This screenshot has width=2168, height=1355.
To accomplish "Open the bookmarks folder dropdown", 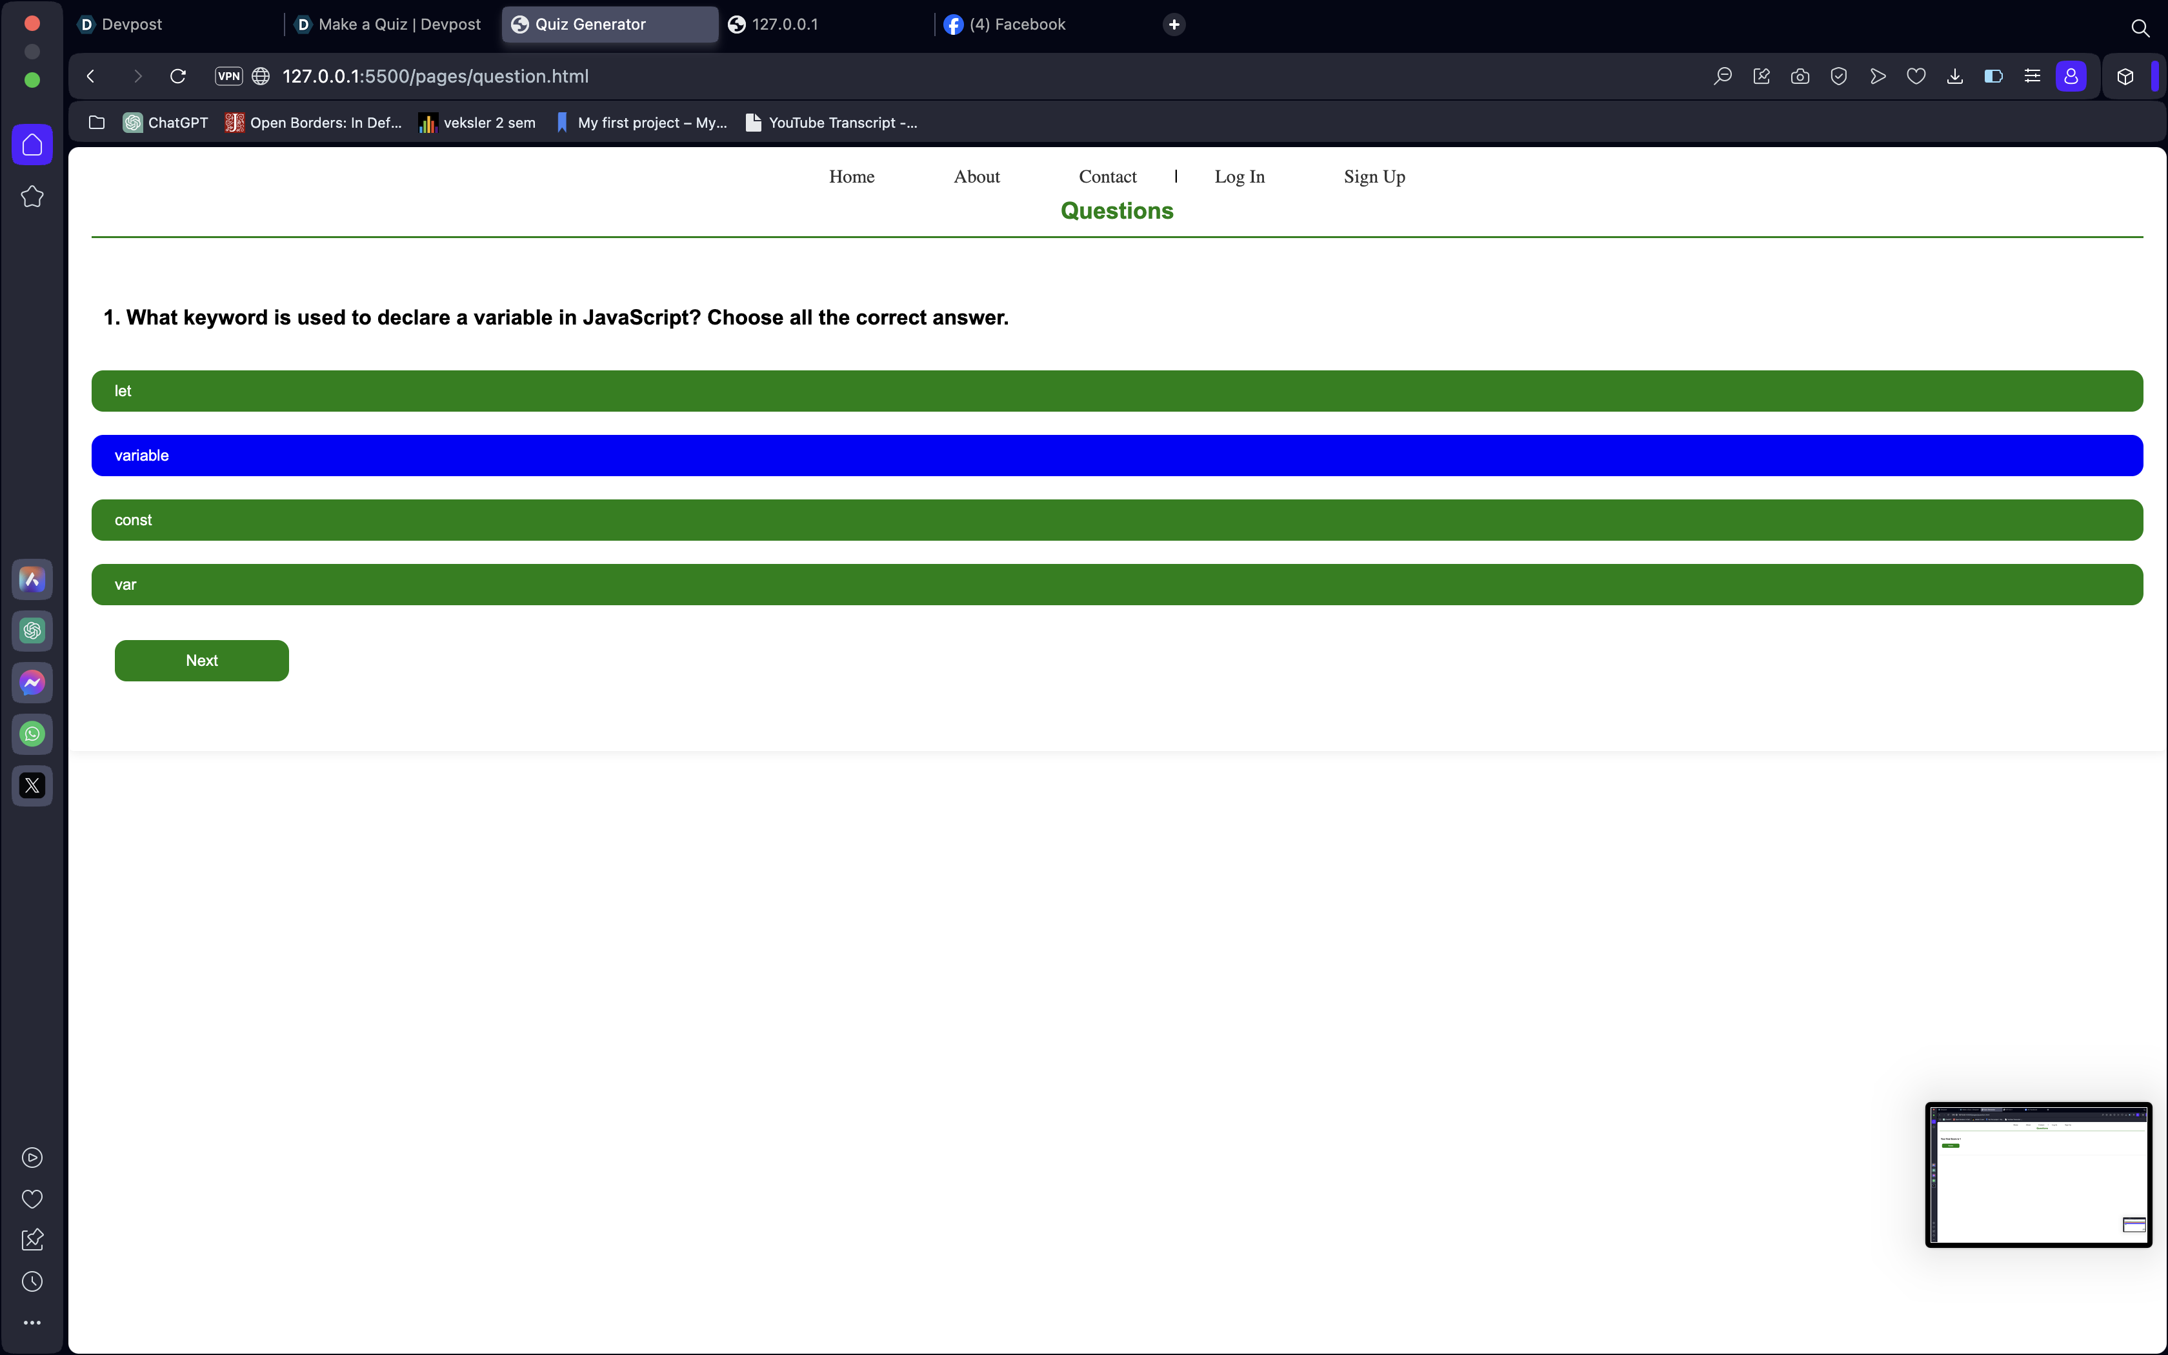I will pyautogui.click(x=97, y=123).
